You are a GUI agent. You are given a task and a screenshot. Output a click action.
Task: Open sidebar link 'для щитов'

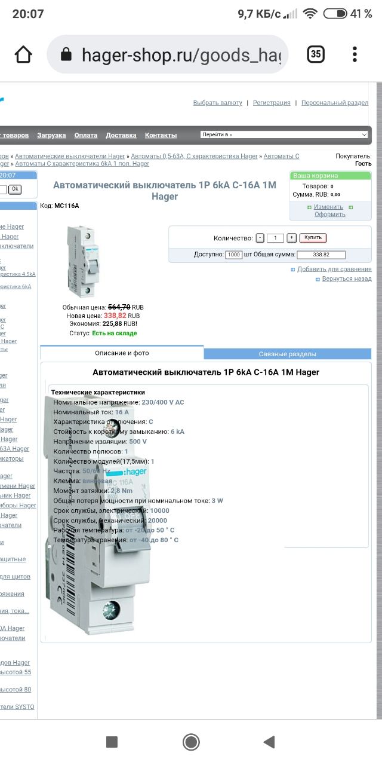pos(15,576)
